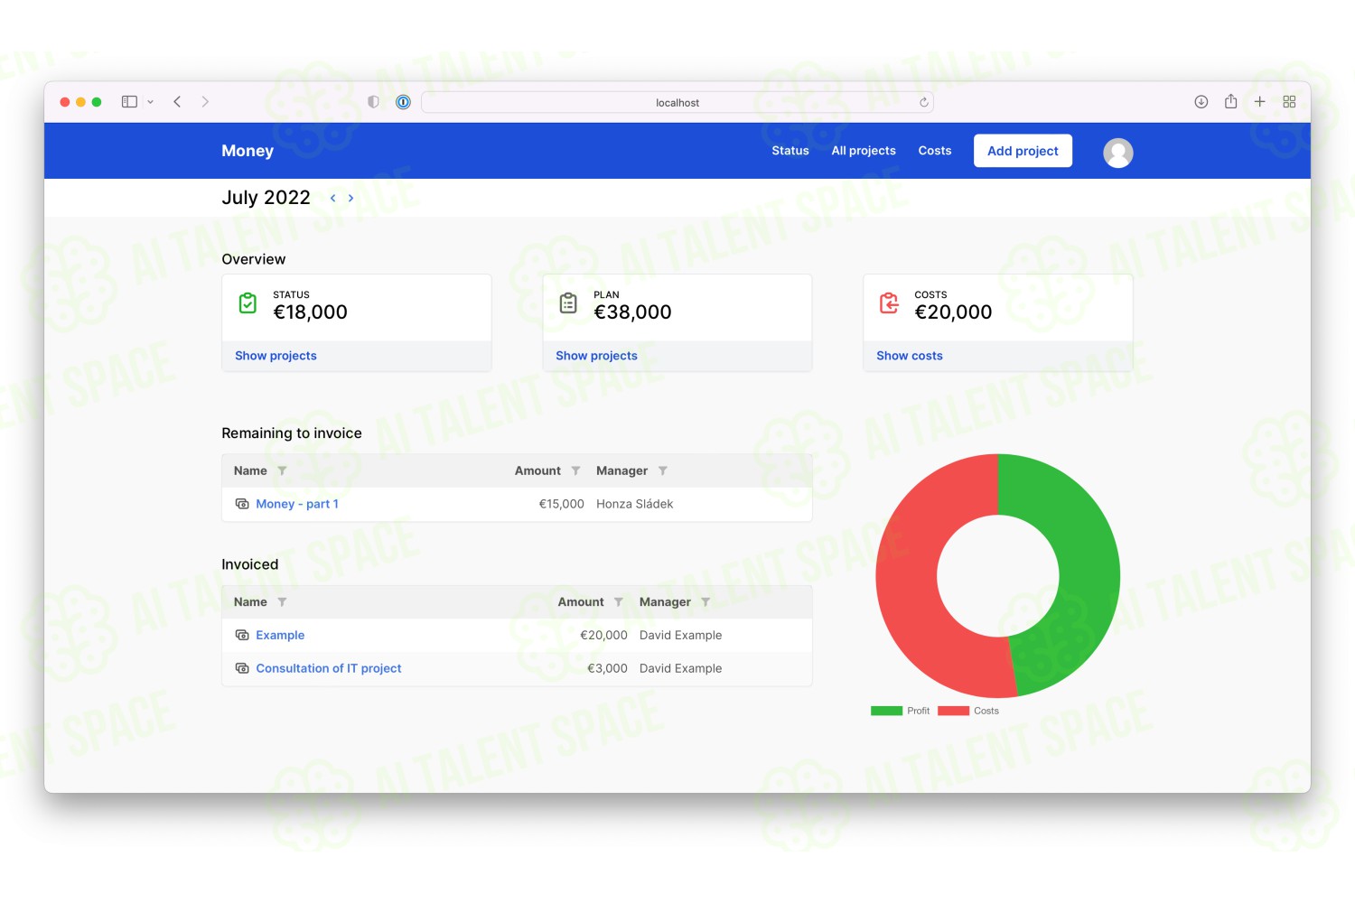Filter Manager in Invoiced table
Viewport: 1355px width, 903px height.
point(706,602)
